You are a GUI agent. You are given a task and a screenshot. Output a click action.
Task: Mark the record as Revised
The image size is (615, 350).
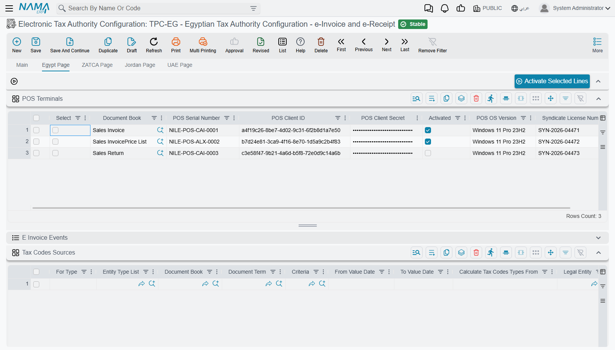261,45
